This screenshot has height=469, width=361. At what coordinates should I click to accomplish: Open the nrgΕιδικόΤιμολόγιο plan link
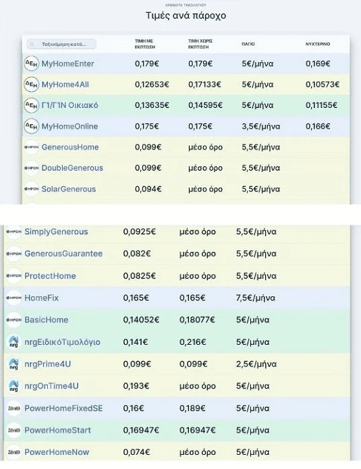62,342
